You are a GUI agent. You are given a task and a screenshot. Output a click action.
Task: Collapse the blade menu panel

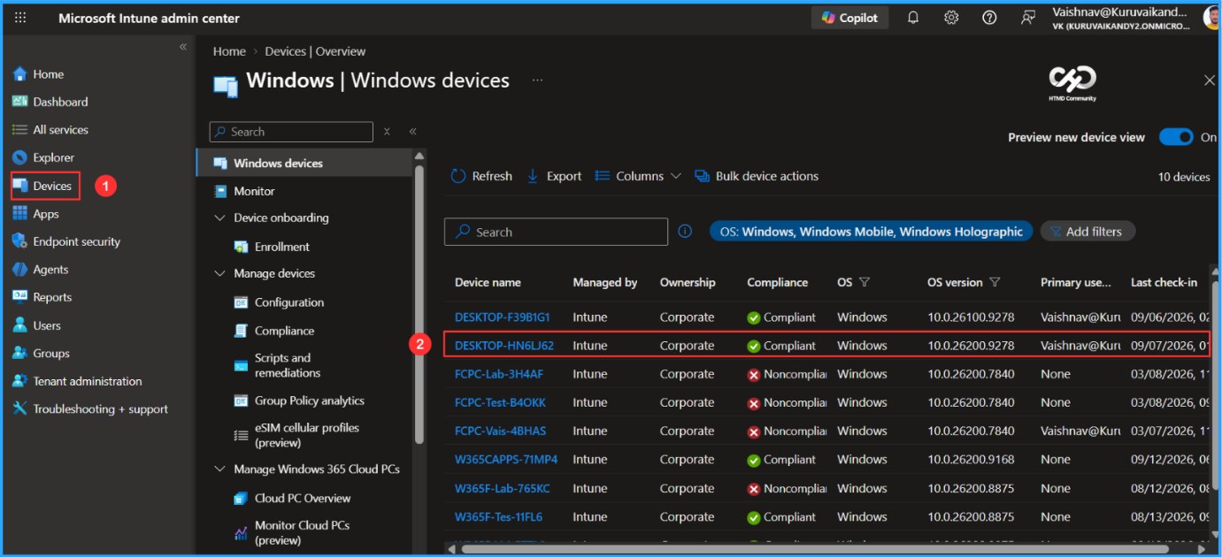[x=412, y=132]
